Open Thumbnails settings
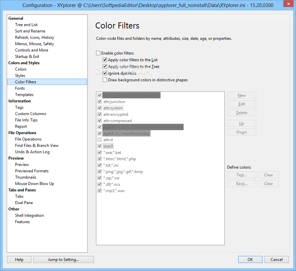296x271 pixels. pos(26,177)
